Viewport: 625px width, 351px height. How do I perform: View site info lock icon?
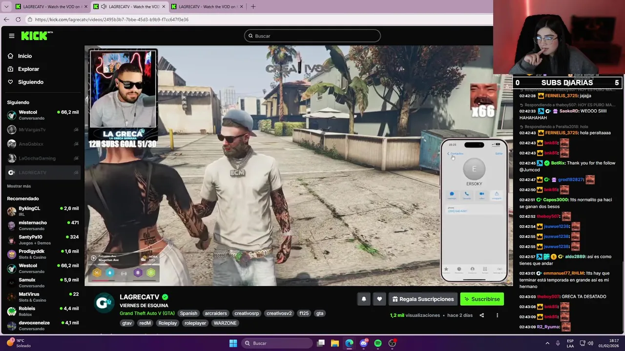(30, 19)
